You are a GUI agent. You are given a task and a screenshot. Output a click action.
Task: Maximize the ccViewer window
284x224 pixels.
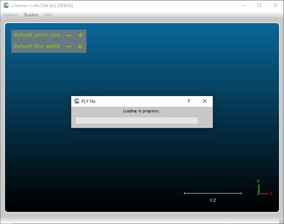[x=259, y=5]
